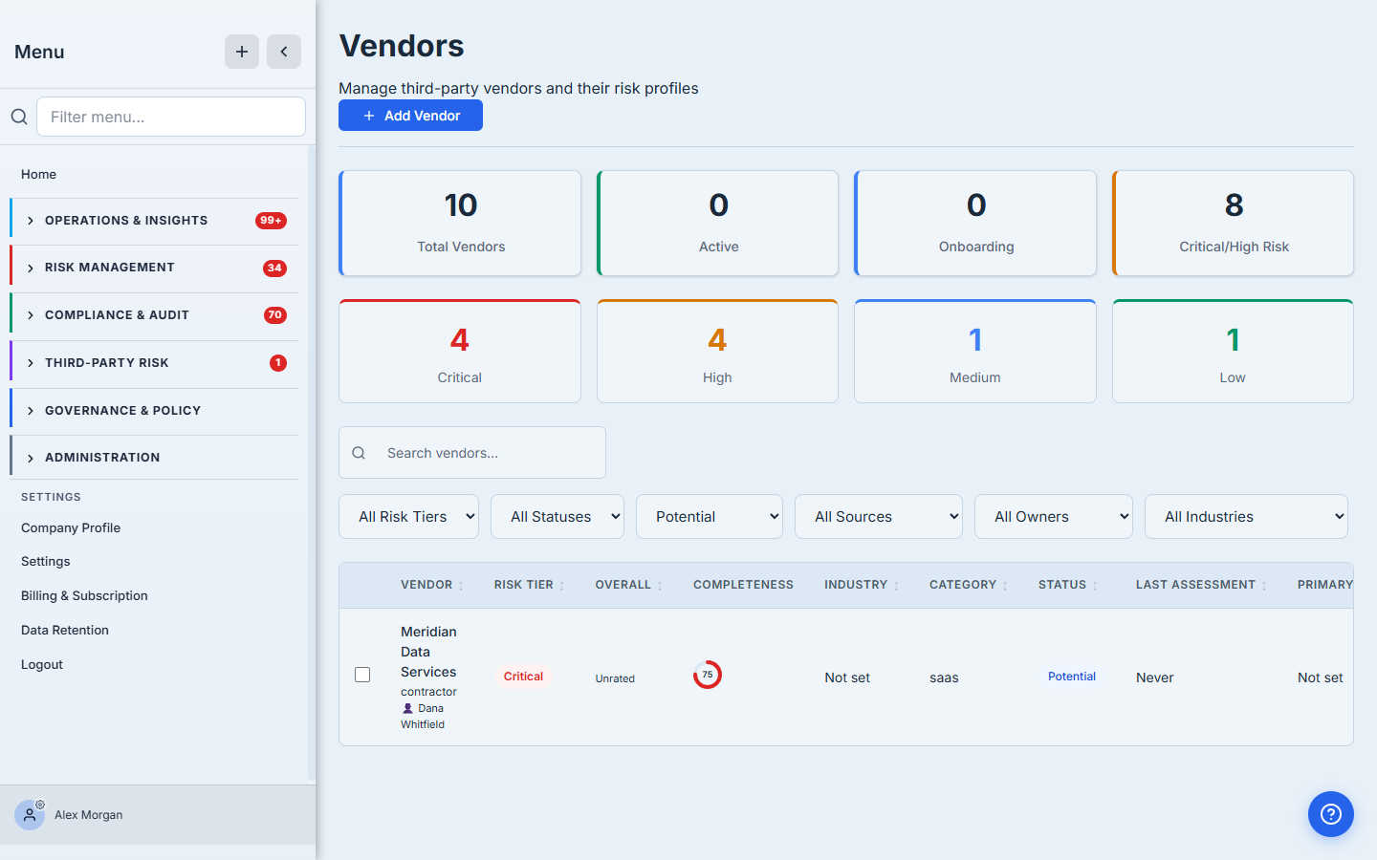The height and width of the screenshot is (860, 1377).
Task: Click the Risk Tier column sort icon
Action: 562,586
